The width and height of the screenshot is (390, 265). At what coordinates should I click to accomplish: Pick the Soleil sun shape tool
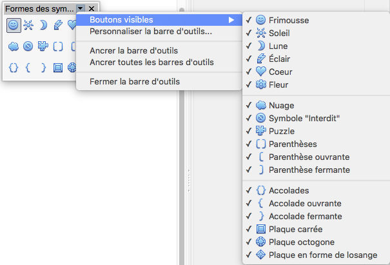[28, 25]
